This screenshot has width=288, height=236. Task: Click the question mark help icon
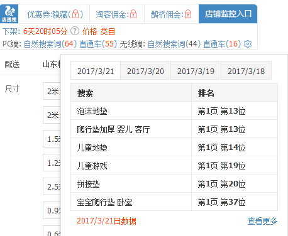point(75,31)
